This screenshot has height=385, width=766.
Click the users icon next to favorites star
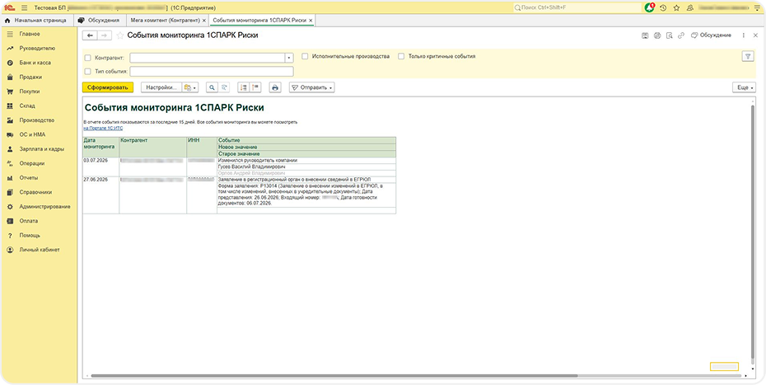(689, 7)
